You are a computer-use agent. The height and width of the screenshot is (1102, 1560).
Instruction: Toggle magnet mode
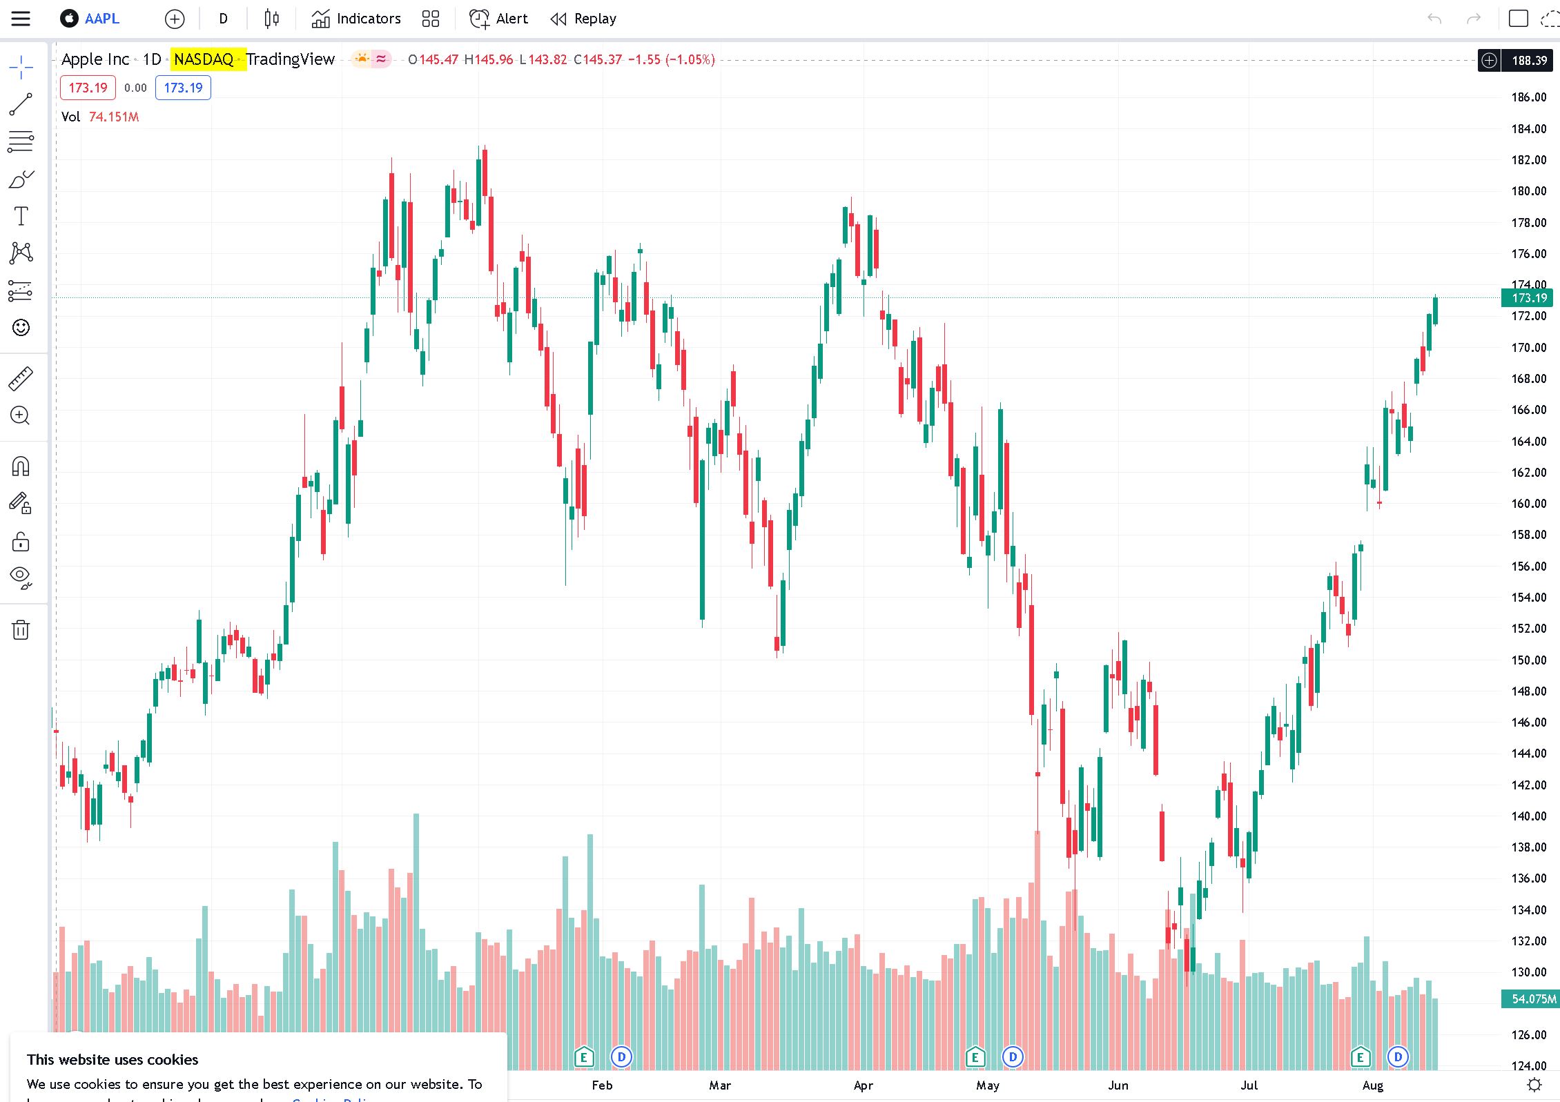[x=21, y=467]
